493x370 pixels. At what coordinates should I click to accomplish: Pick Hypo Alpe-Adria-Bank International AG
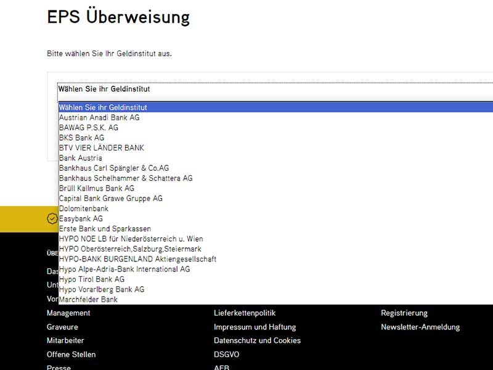pyautogui.click(x=275, y=269)
